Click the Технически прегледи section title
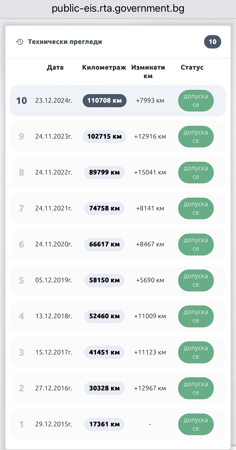 [65, 42]
